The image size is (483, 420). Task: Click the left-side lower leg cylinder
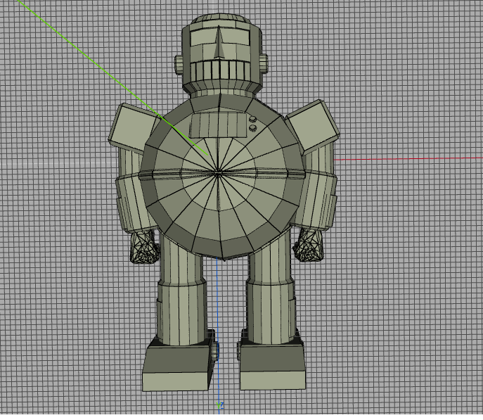tap(182, 313)
